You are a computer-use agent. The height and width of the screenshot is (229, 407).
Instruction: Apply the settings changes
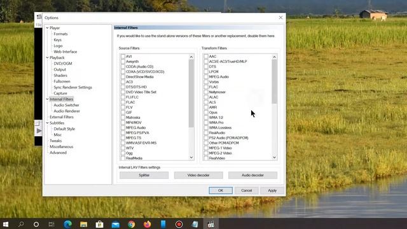pos(272,190)
